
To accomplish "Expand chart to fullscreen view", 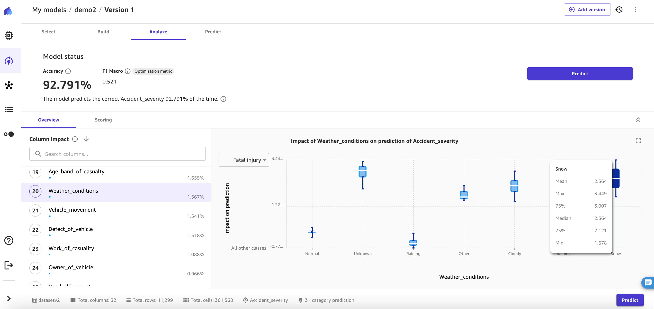I will tap(638, 141).
